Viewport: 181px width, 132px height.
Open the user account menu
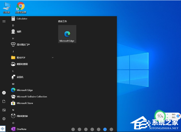tap(4, 93)
